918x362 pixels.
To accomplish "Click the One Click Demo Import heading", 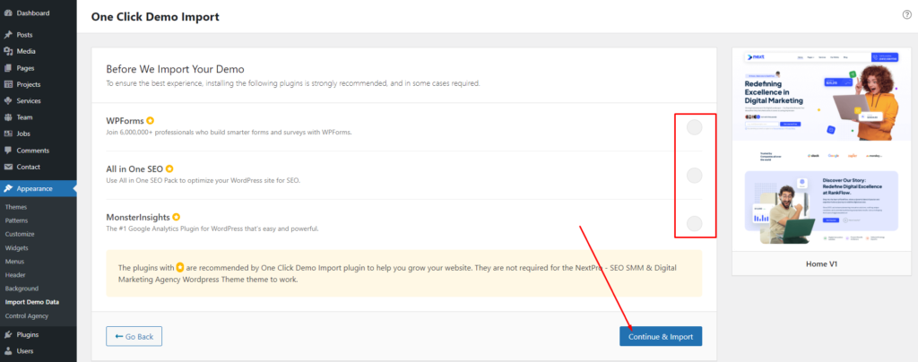I will (x=155, y=17).
